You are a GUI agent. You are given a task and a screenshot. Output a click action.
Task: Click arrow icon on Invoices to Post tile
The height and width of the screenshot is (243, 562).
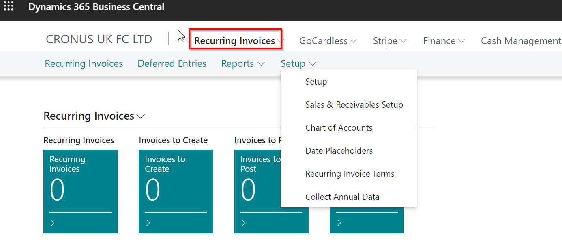[243, 223]
